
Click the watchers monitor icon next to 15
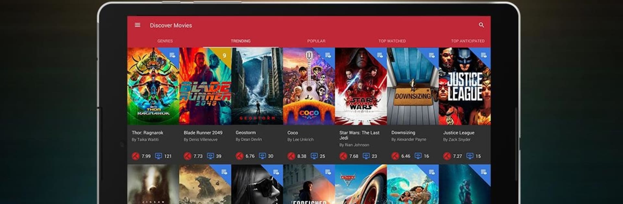coord(470,156)
